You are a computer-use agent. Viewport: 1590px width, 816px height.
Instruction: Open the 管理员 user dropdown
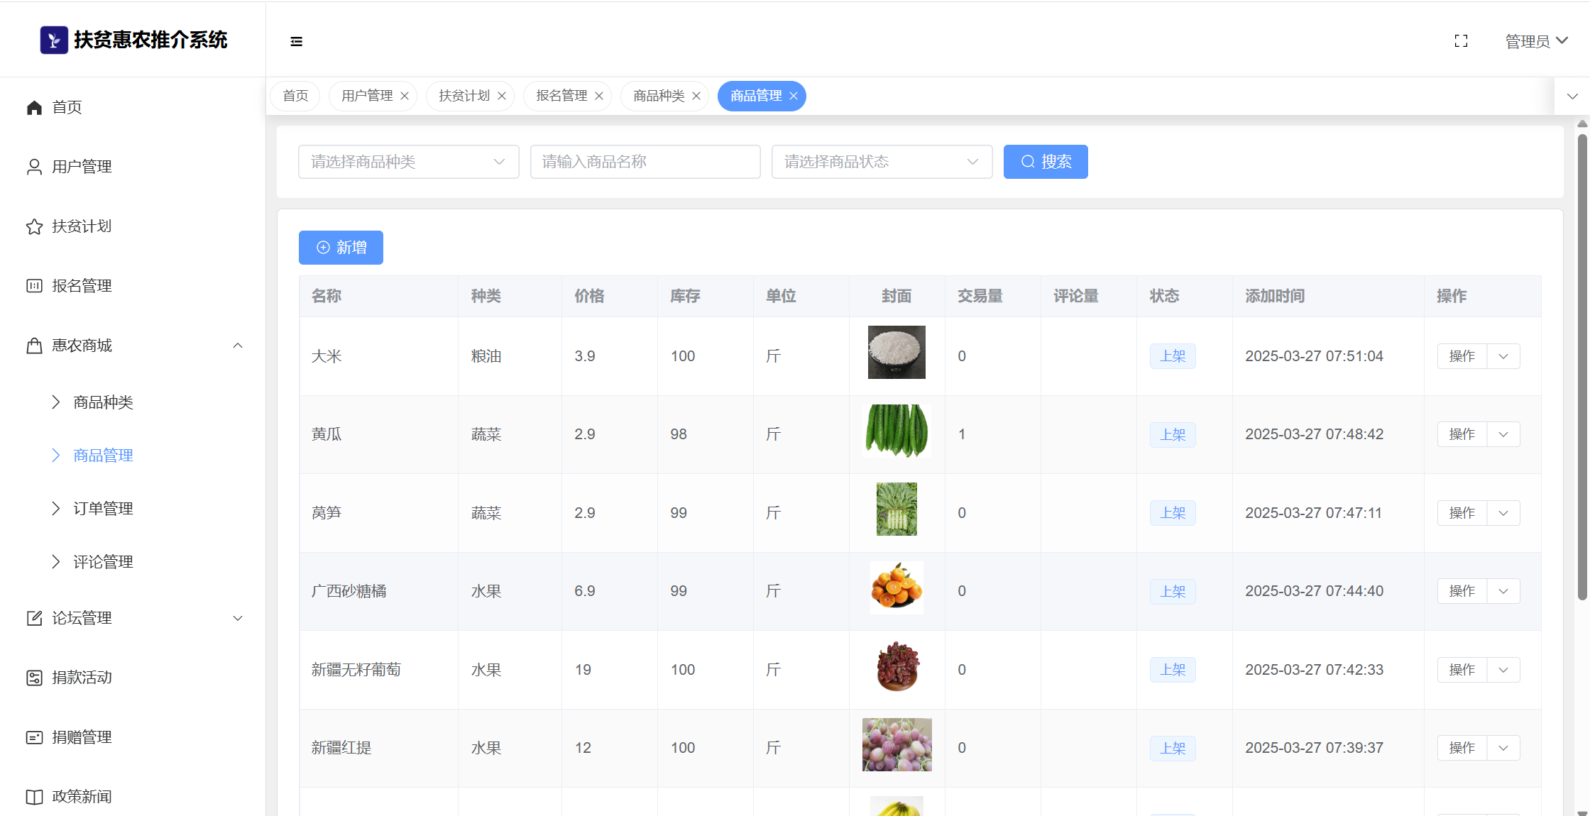pos(1536,41)
